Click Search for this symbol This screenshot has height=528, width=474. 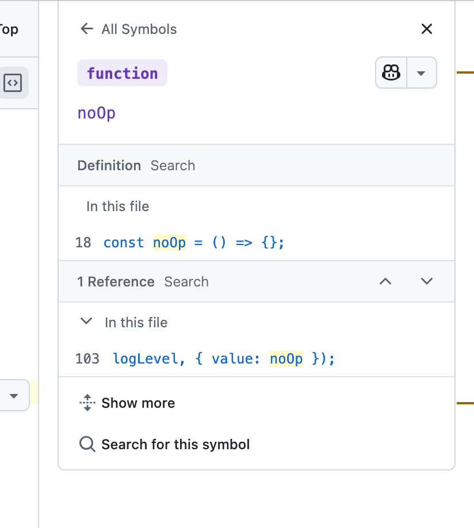[175, 445]
